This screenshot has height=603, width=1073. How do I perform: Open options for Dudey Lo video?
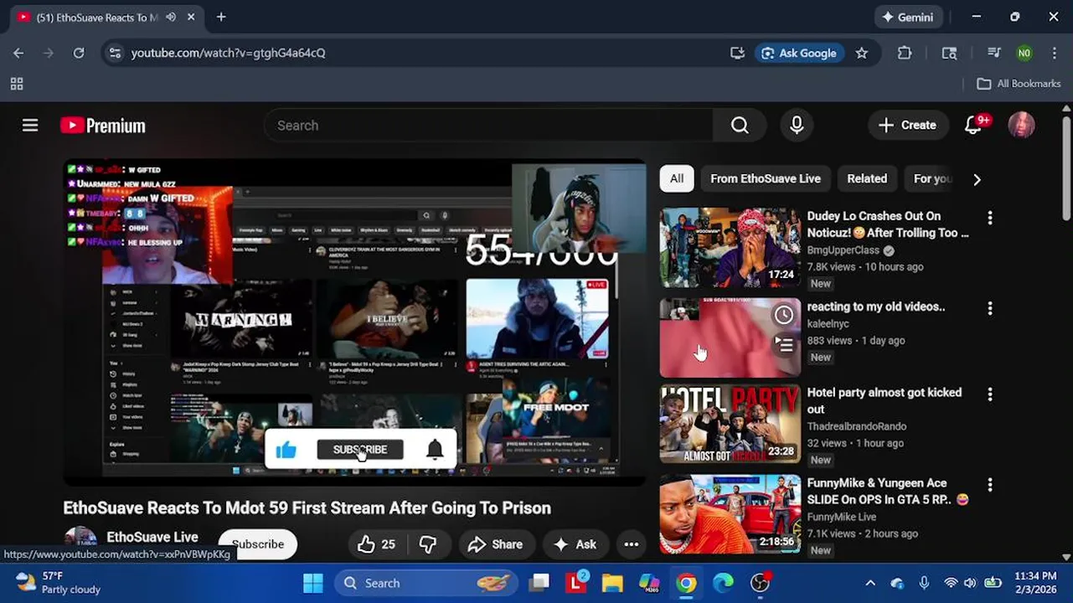[990, 218]
